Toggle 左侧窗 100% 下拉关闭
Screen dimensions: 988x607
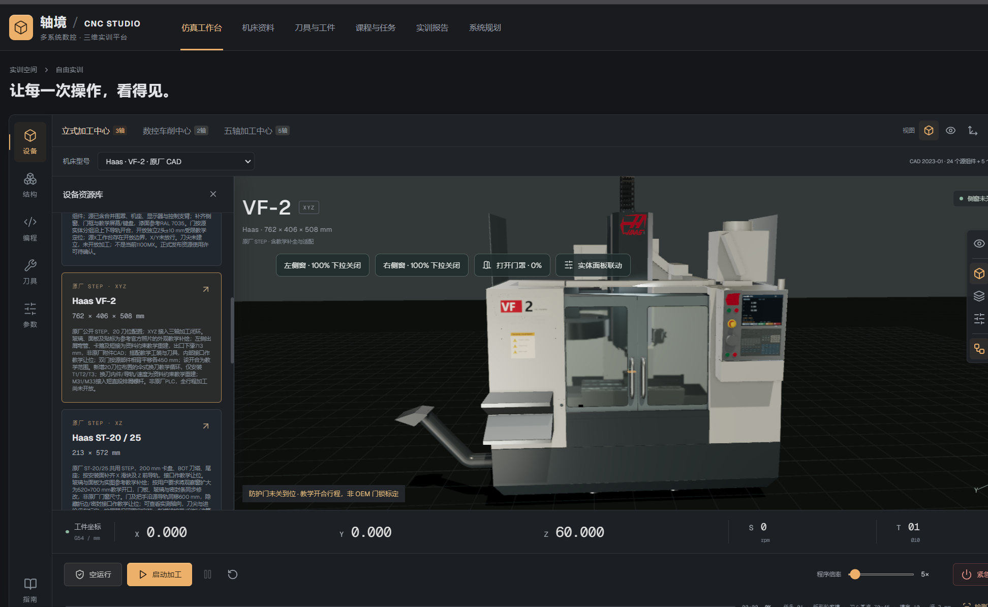(322, 265)
